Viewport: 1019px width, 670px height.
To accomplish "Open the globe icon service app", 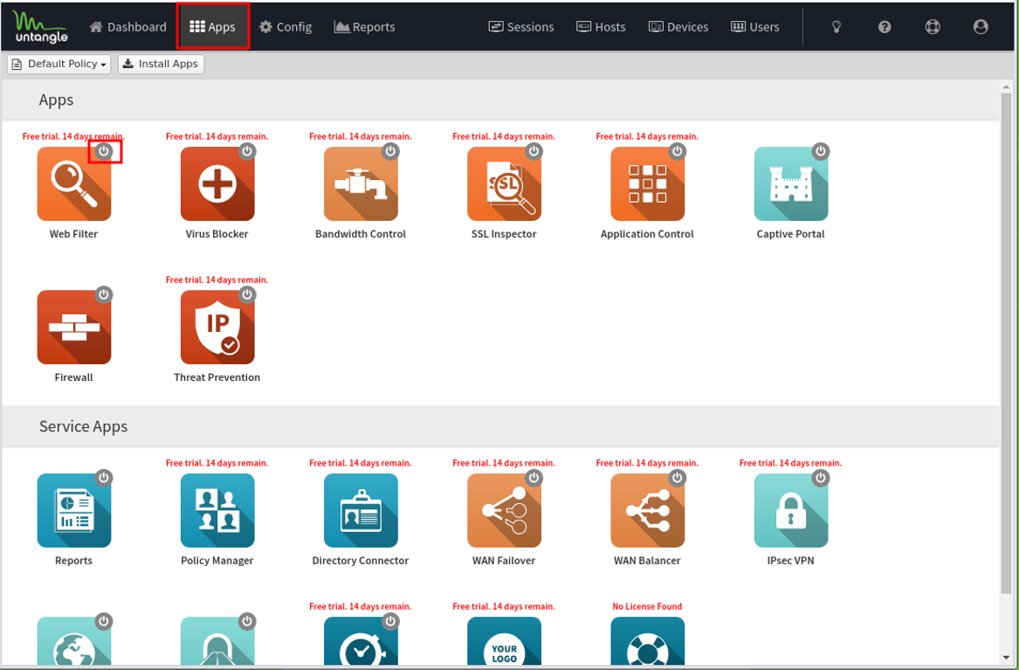I will pyautogui.click(x=74, y=641).
